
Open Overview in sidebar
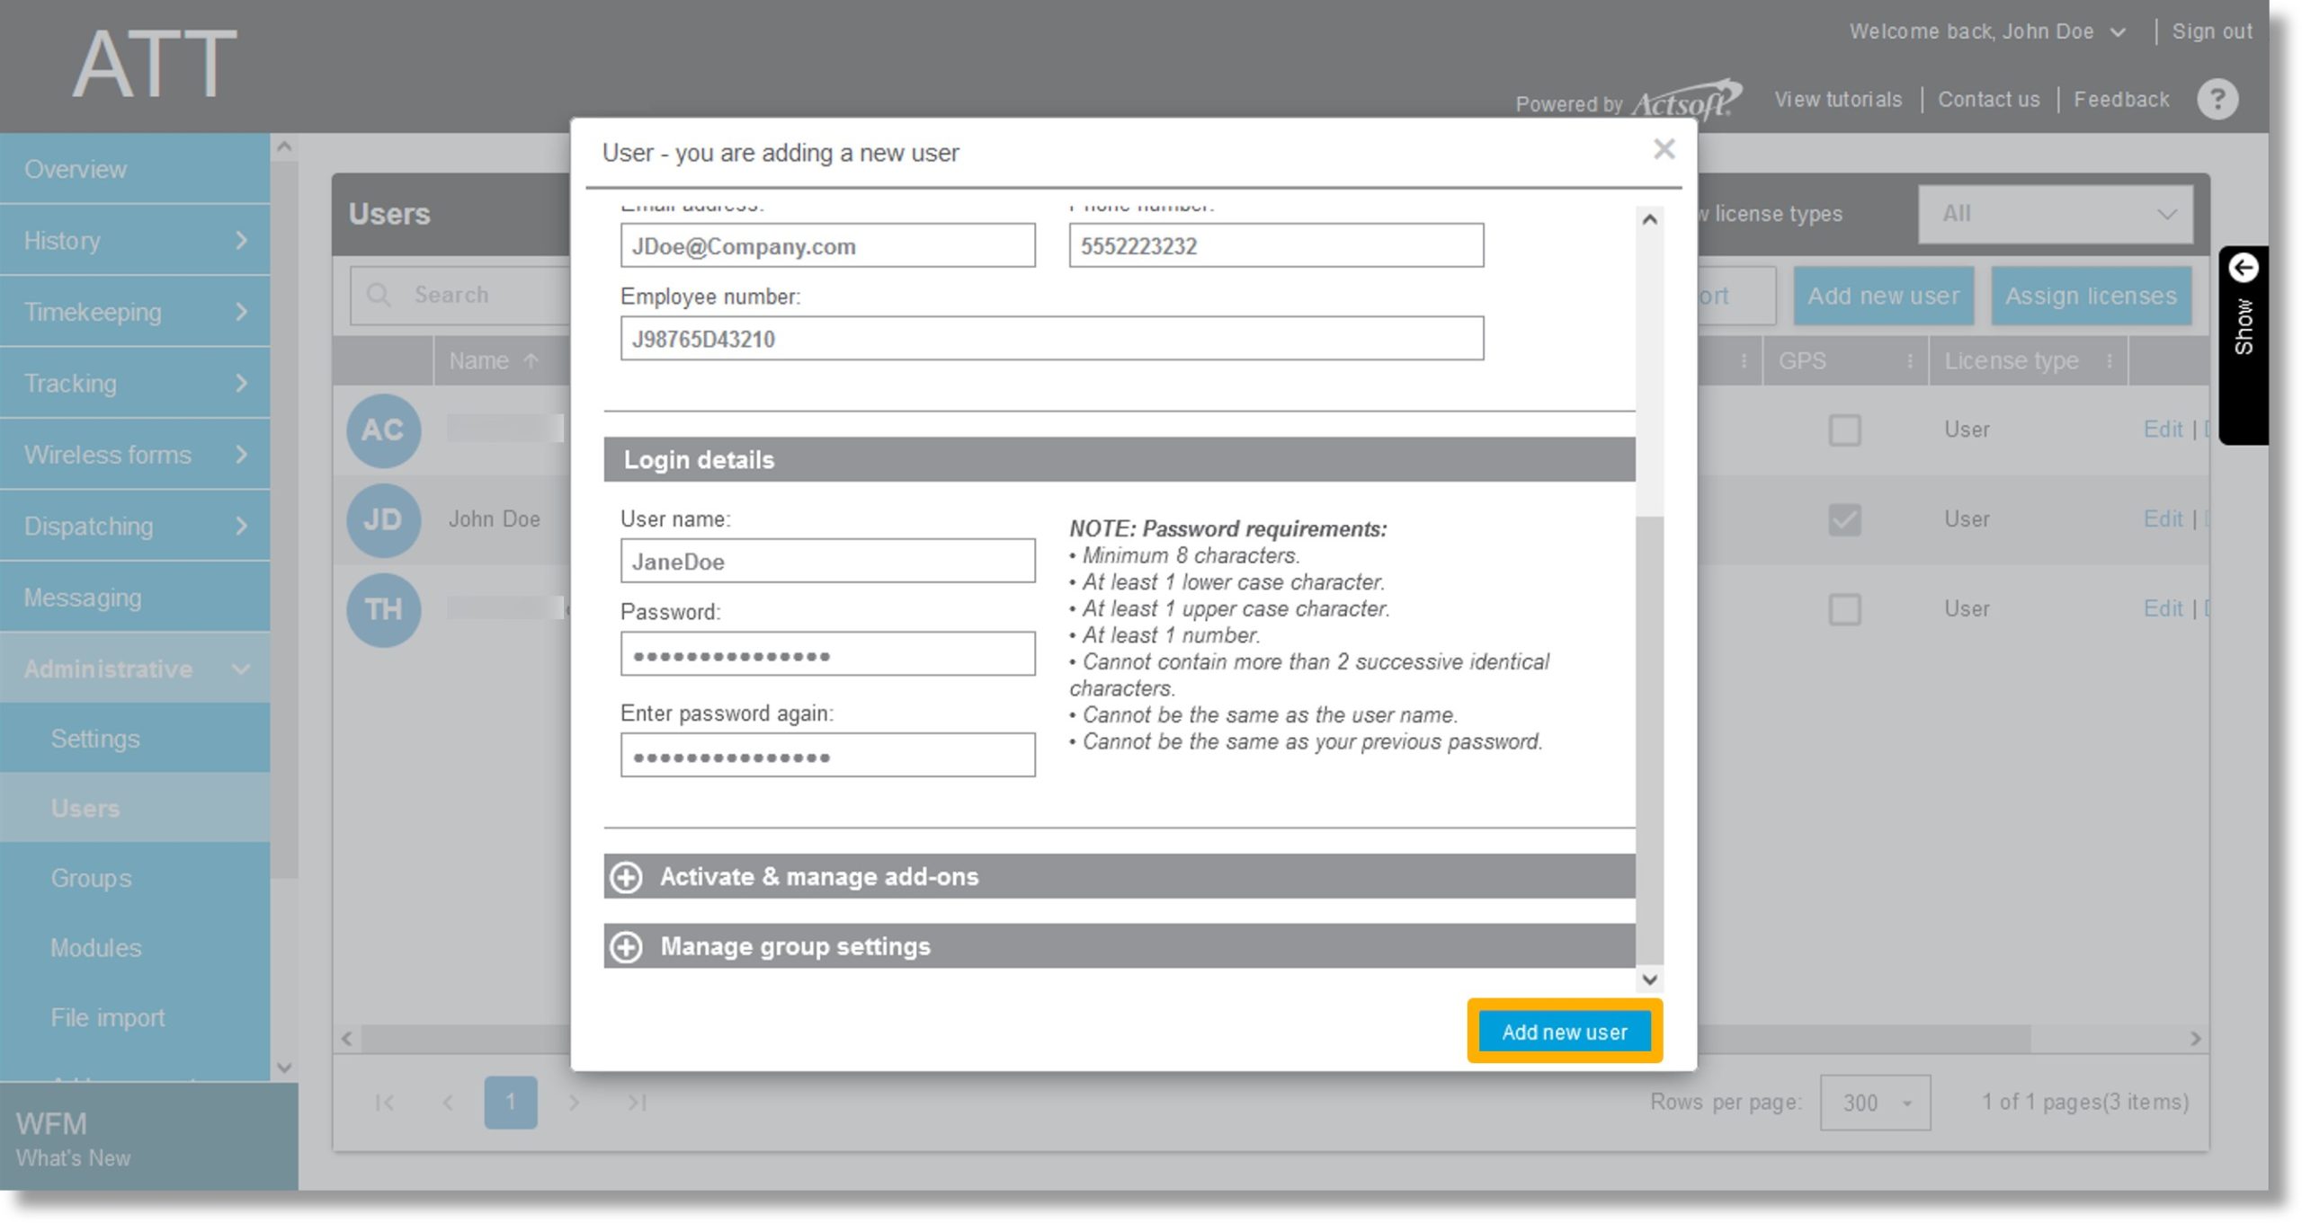coord(135,169)
